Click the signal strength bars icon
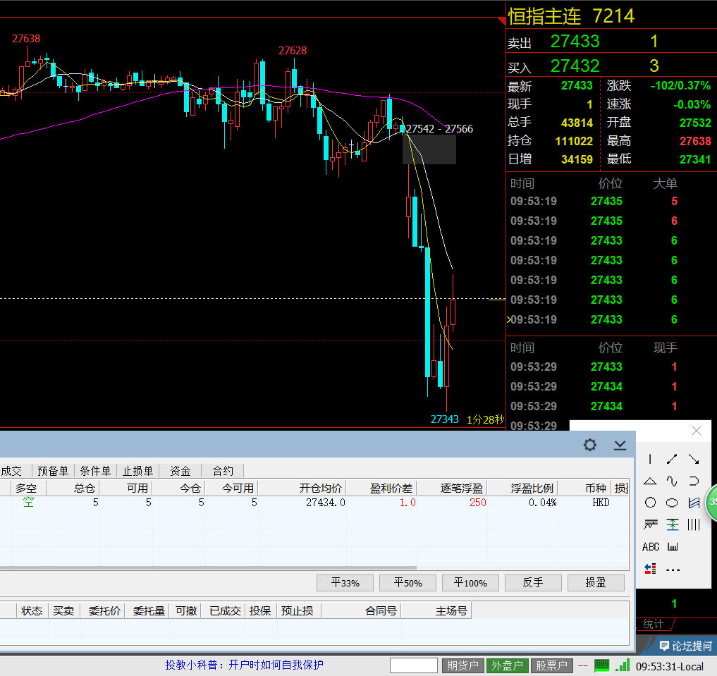Image resolution: width=717 pixels, height=676 pixels. click(x=623, y=665)
